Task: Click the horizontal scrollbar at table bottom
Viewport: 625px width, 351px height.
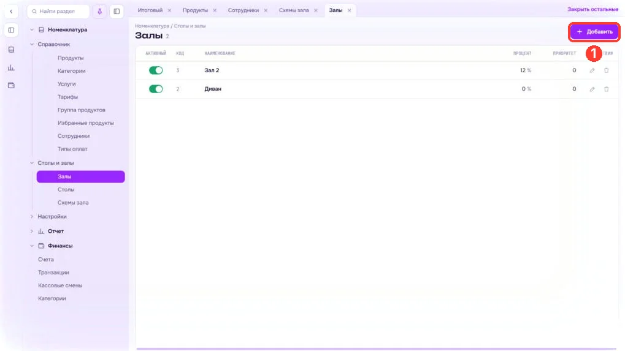Action: click(x=376, y=349)
